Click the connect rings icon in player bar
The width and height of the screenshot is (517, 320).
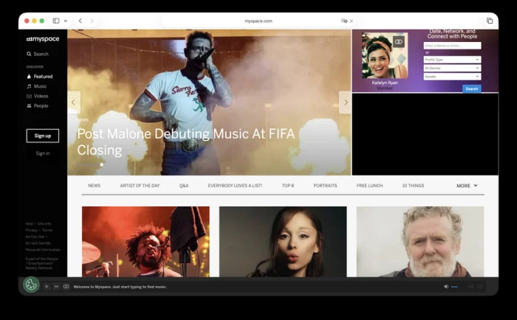(66, 287)
